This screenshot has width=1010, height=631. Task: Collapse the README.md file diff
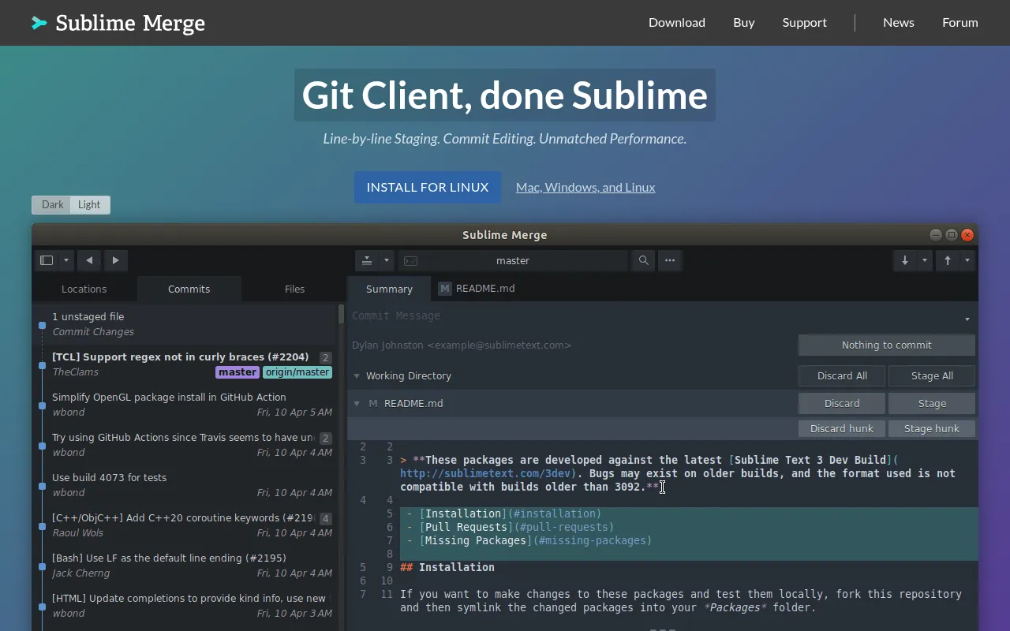coord(357,403)
